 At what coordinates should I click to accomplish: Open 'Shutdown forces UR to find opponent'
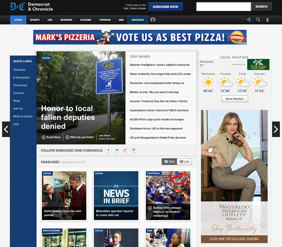(x=156, y=128)
